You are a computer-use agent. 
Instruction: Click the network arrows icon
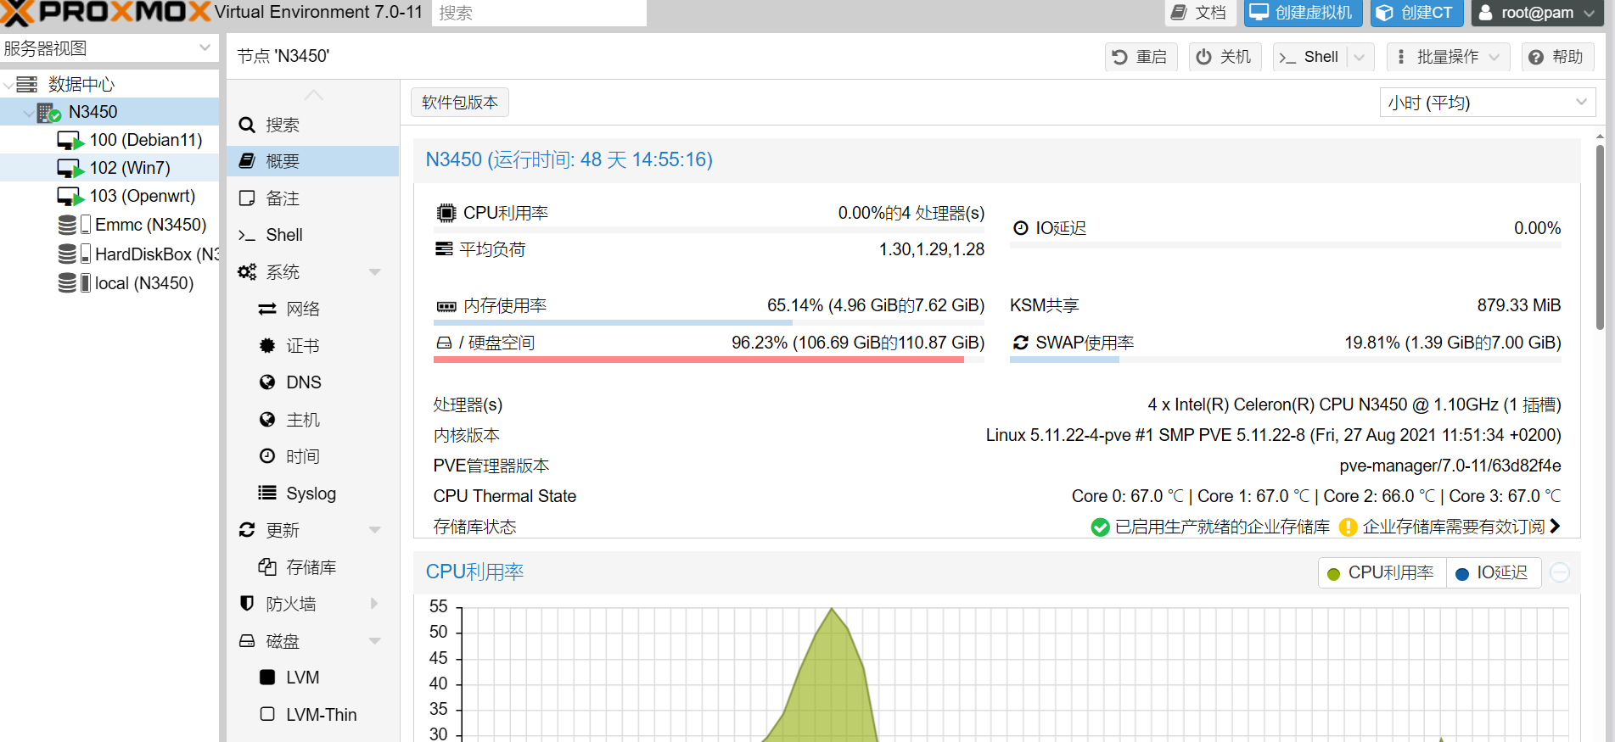267,309
